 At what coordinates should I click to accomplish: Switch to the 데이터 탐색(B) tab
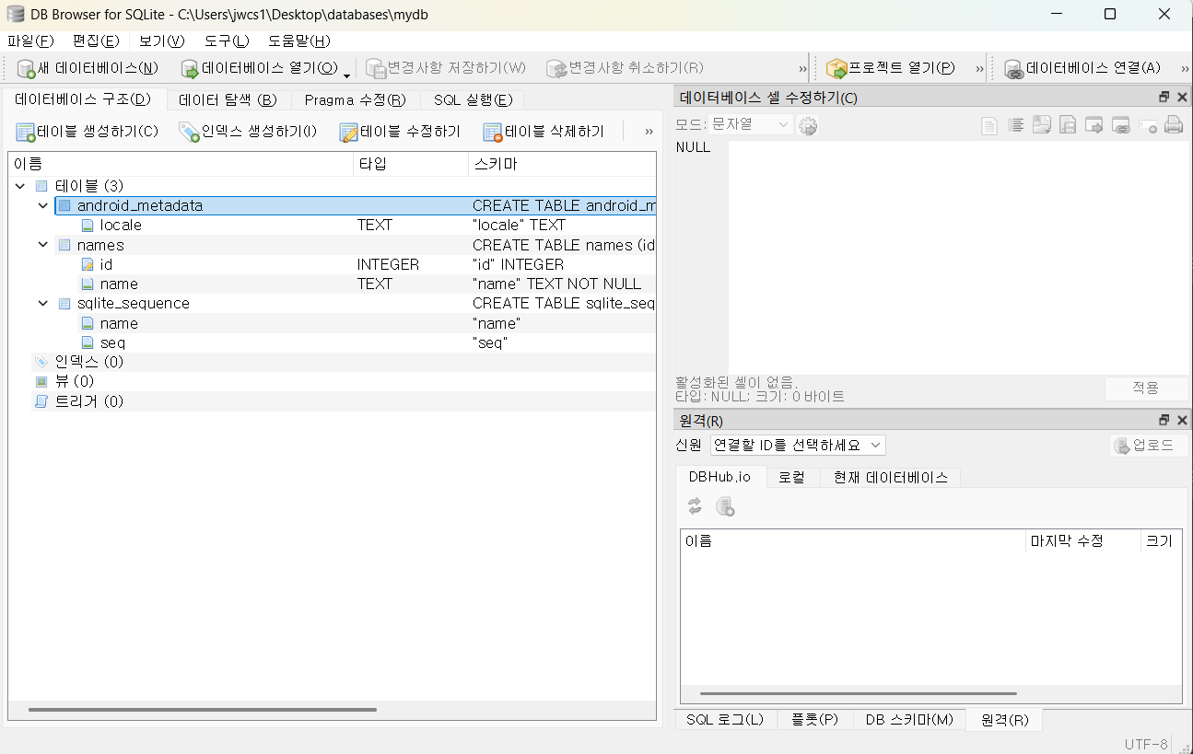pos(228,99)
